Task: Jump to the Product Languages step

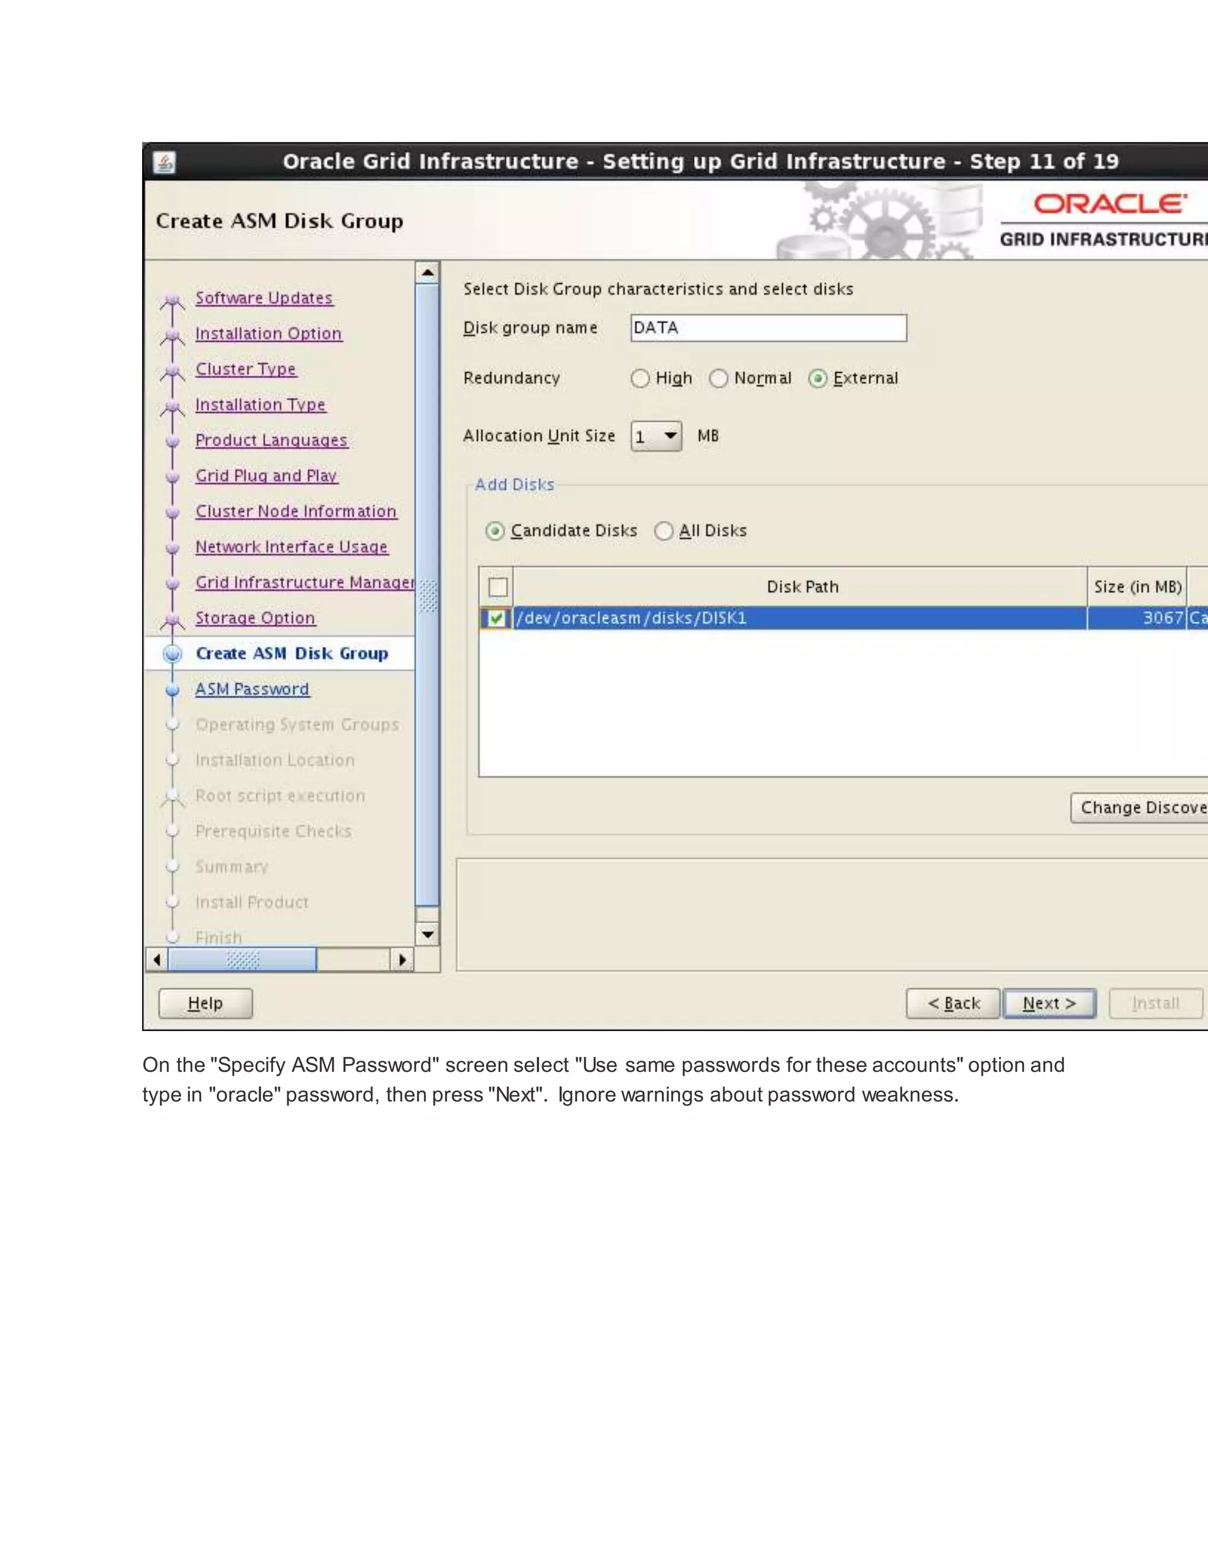Action: pos(271,440)
